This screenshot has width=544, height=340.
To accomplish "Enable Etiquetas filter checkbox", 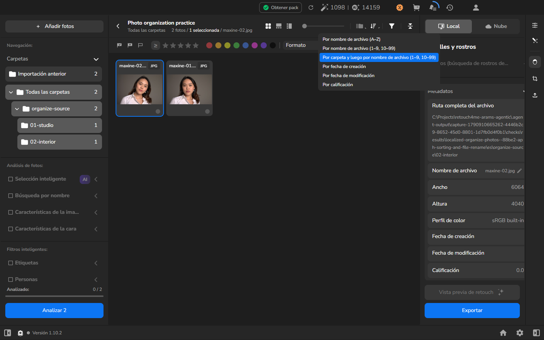I will (11, 263).
